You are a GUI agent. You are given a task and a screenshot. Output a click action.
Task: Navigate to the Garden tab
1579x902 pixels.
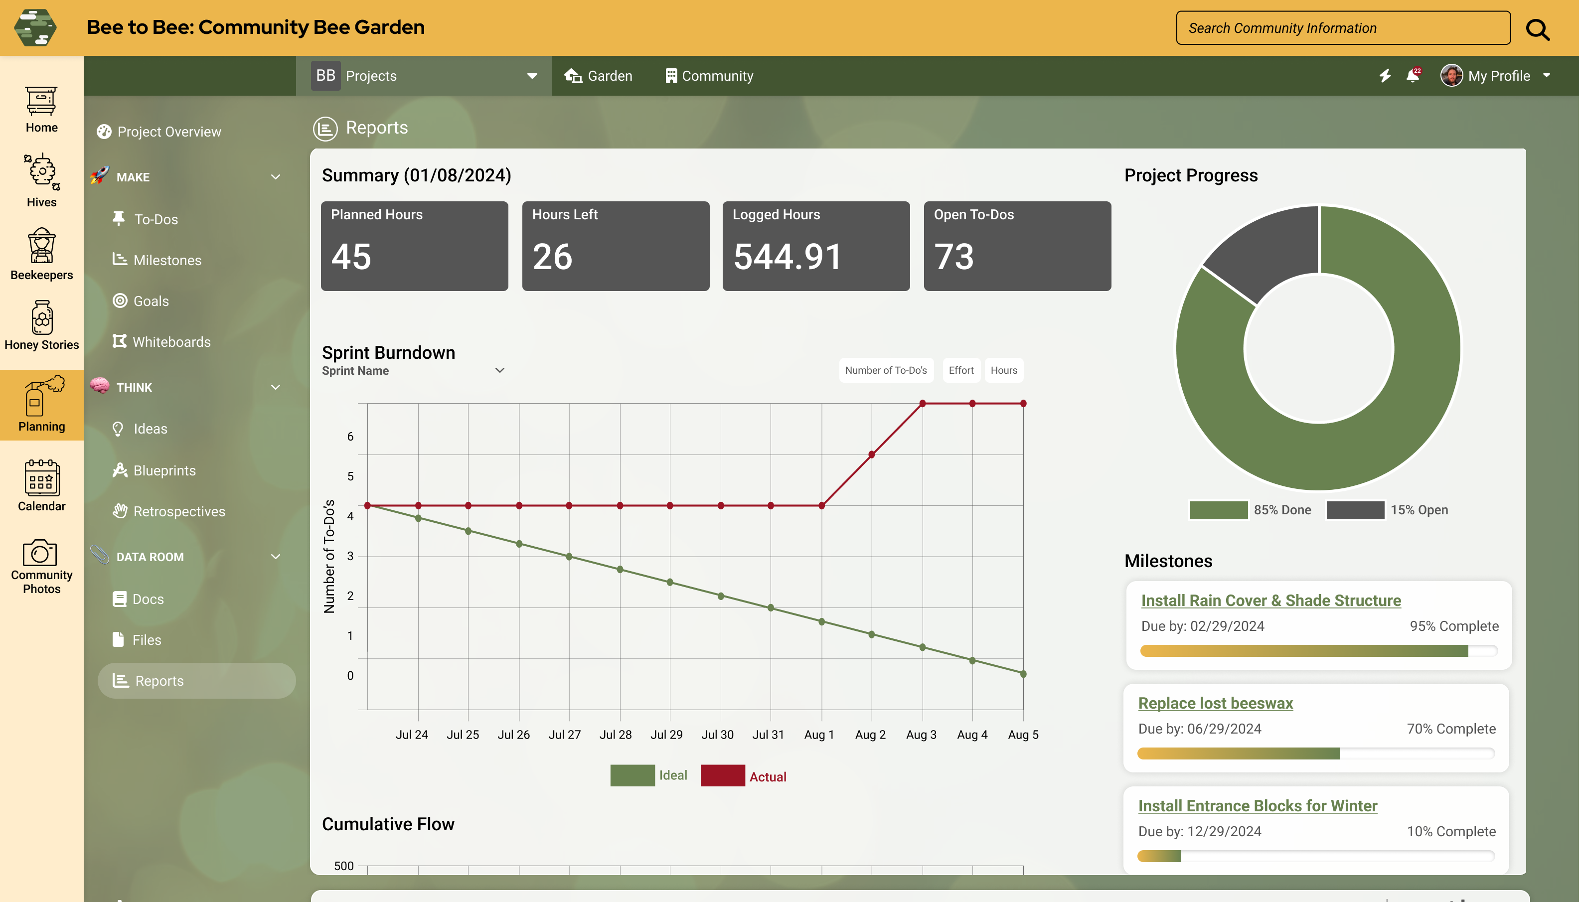[x=599, y=75]
